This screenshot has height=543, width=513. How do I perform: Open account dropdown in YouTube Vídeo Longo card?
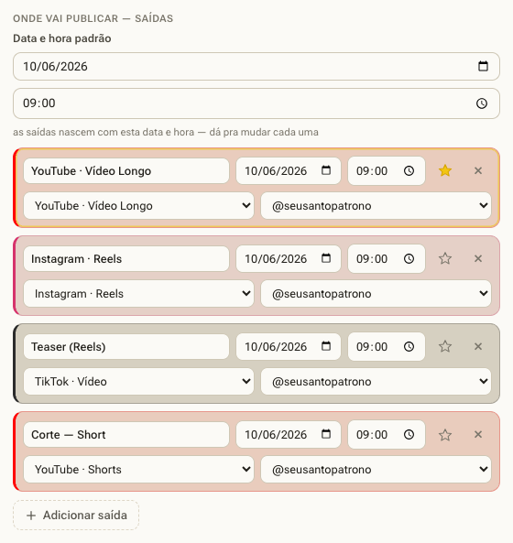(x=376, y=206)
